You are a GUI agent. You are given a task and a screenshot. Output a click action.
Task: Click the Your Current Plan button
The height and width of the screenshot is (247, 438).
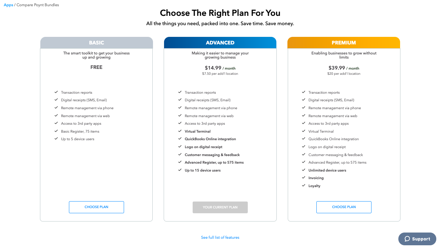[220, 207]
